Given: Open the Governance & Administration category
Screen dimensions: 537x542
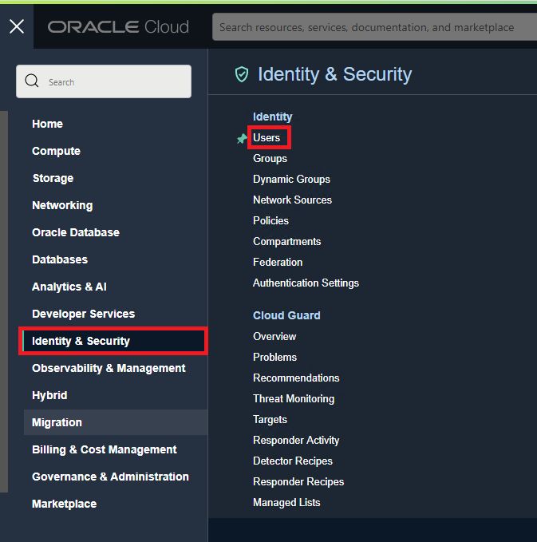Looking at the screenshot, I should [x=110, y=477].
